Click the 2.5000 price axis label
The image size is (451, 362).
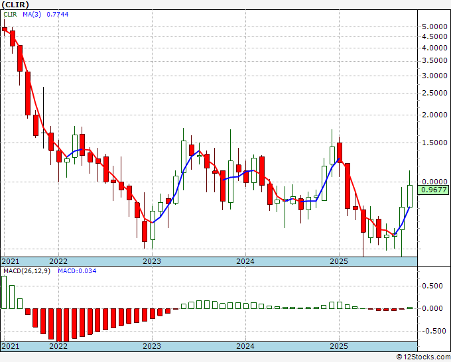434,93
